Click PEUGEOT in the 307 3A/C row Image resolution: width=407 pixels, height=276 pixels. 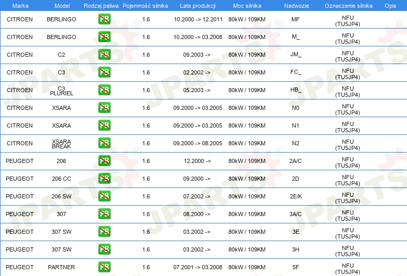(20, 214)
